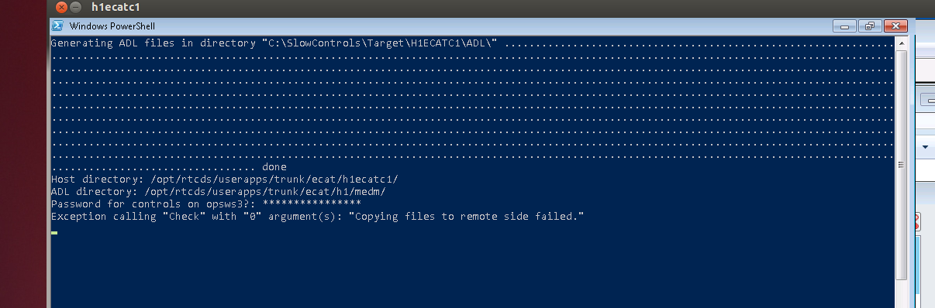Click the scrollbar track below the thumb
The width and height of the screenshot is (935, 308).
click(x=901, y=294)
